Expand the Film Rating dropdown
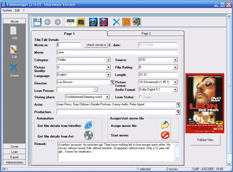The height and width of the screenshot is (172, 233). pos(175,67)
